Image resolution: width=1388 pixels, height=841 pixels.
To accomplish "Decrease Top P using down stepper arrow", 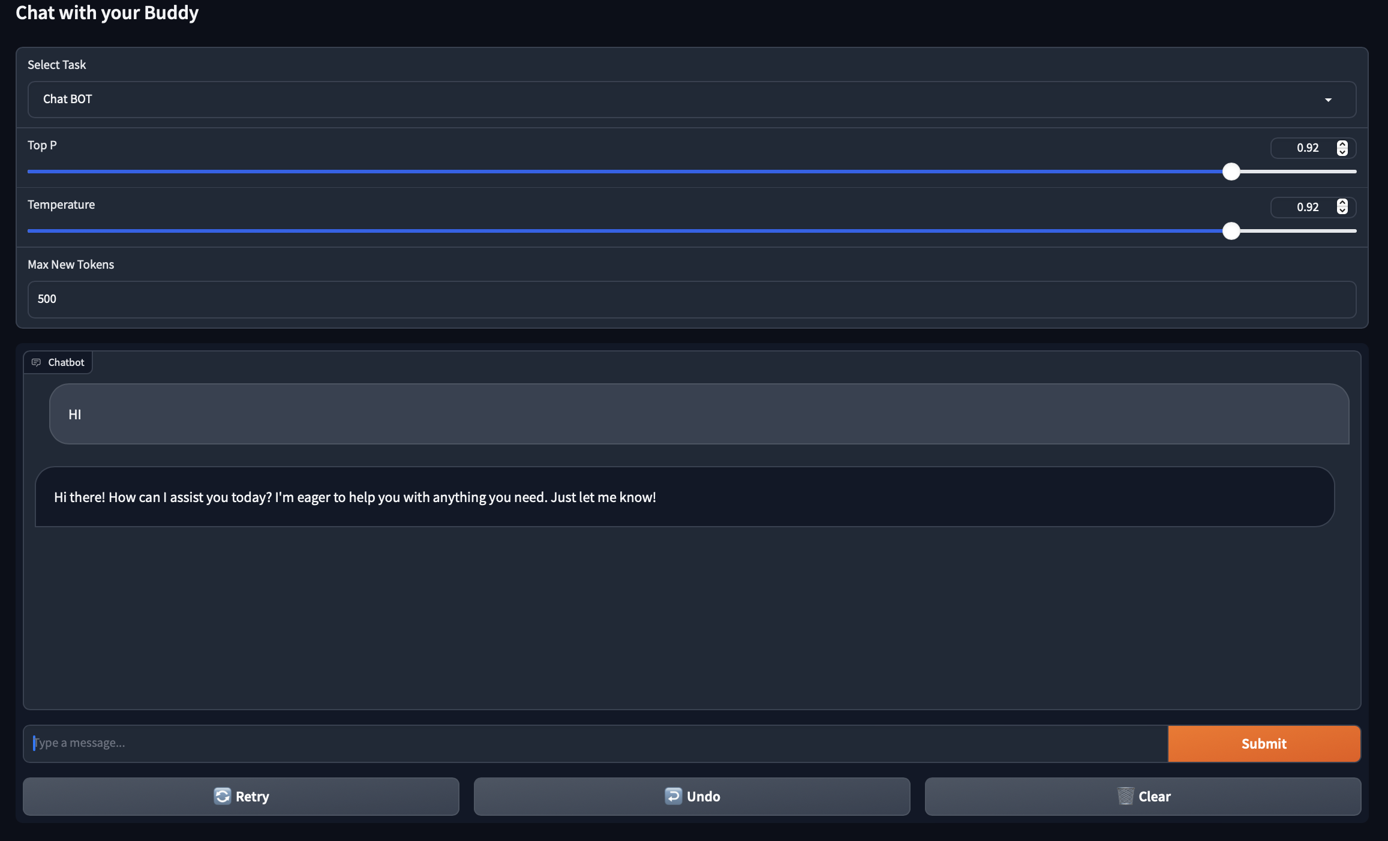I will (x=1342, y=152).
